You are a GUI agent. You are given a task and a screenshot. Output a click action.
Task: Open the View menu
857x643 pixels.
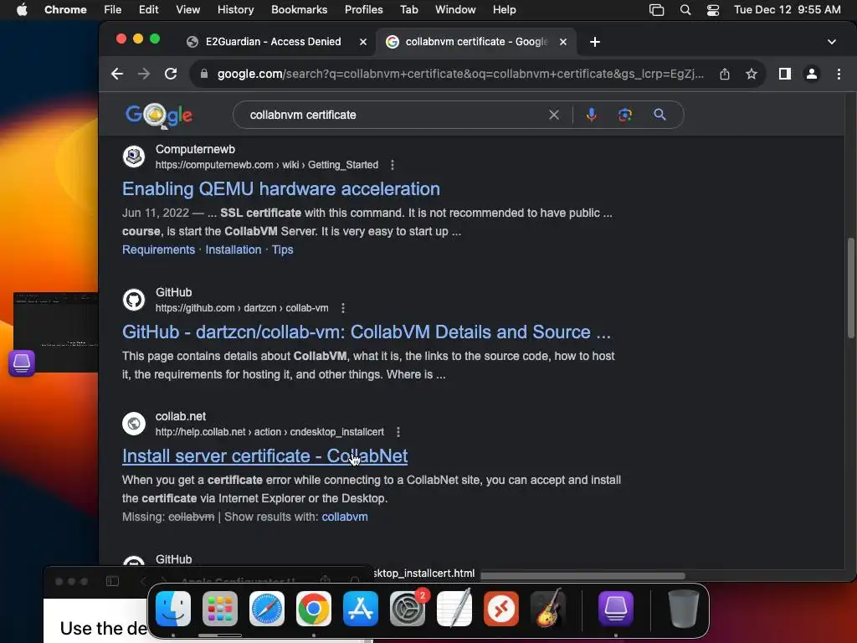pos(188,10)
